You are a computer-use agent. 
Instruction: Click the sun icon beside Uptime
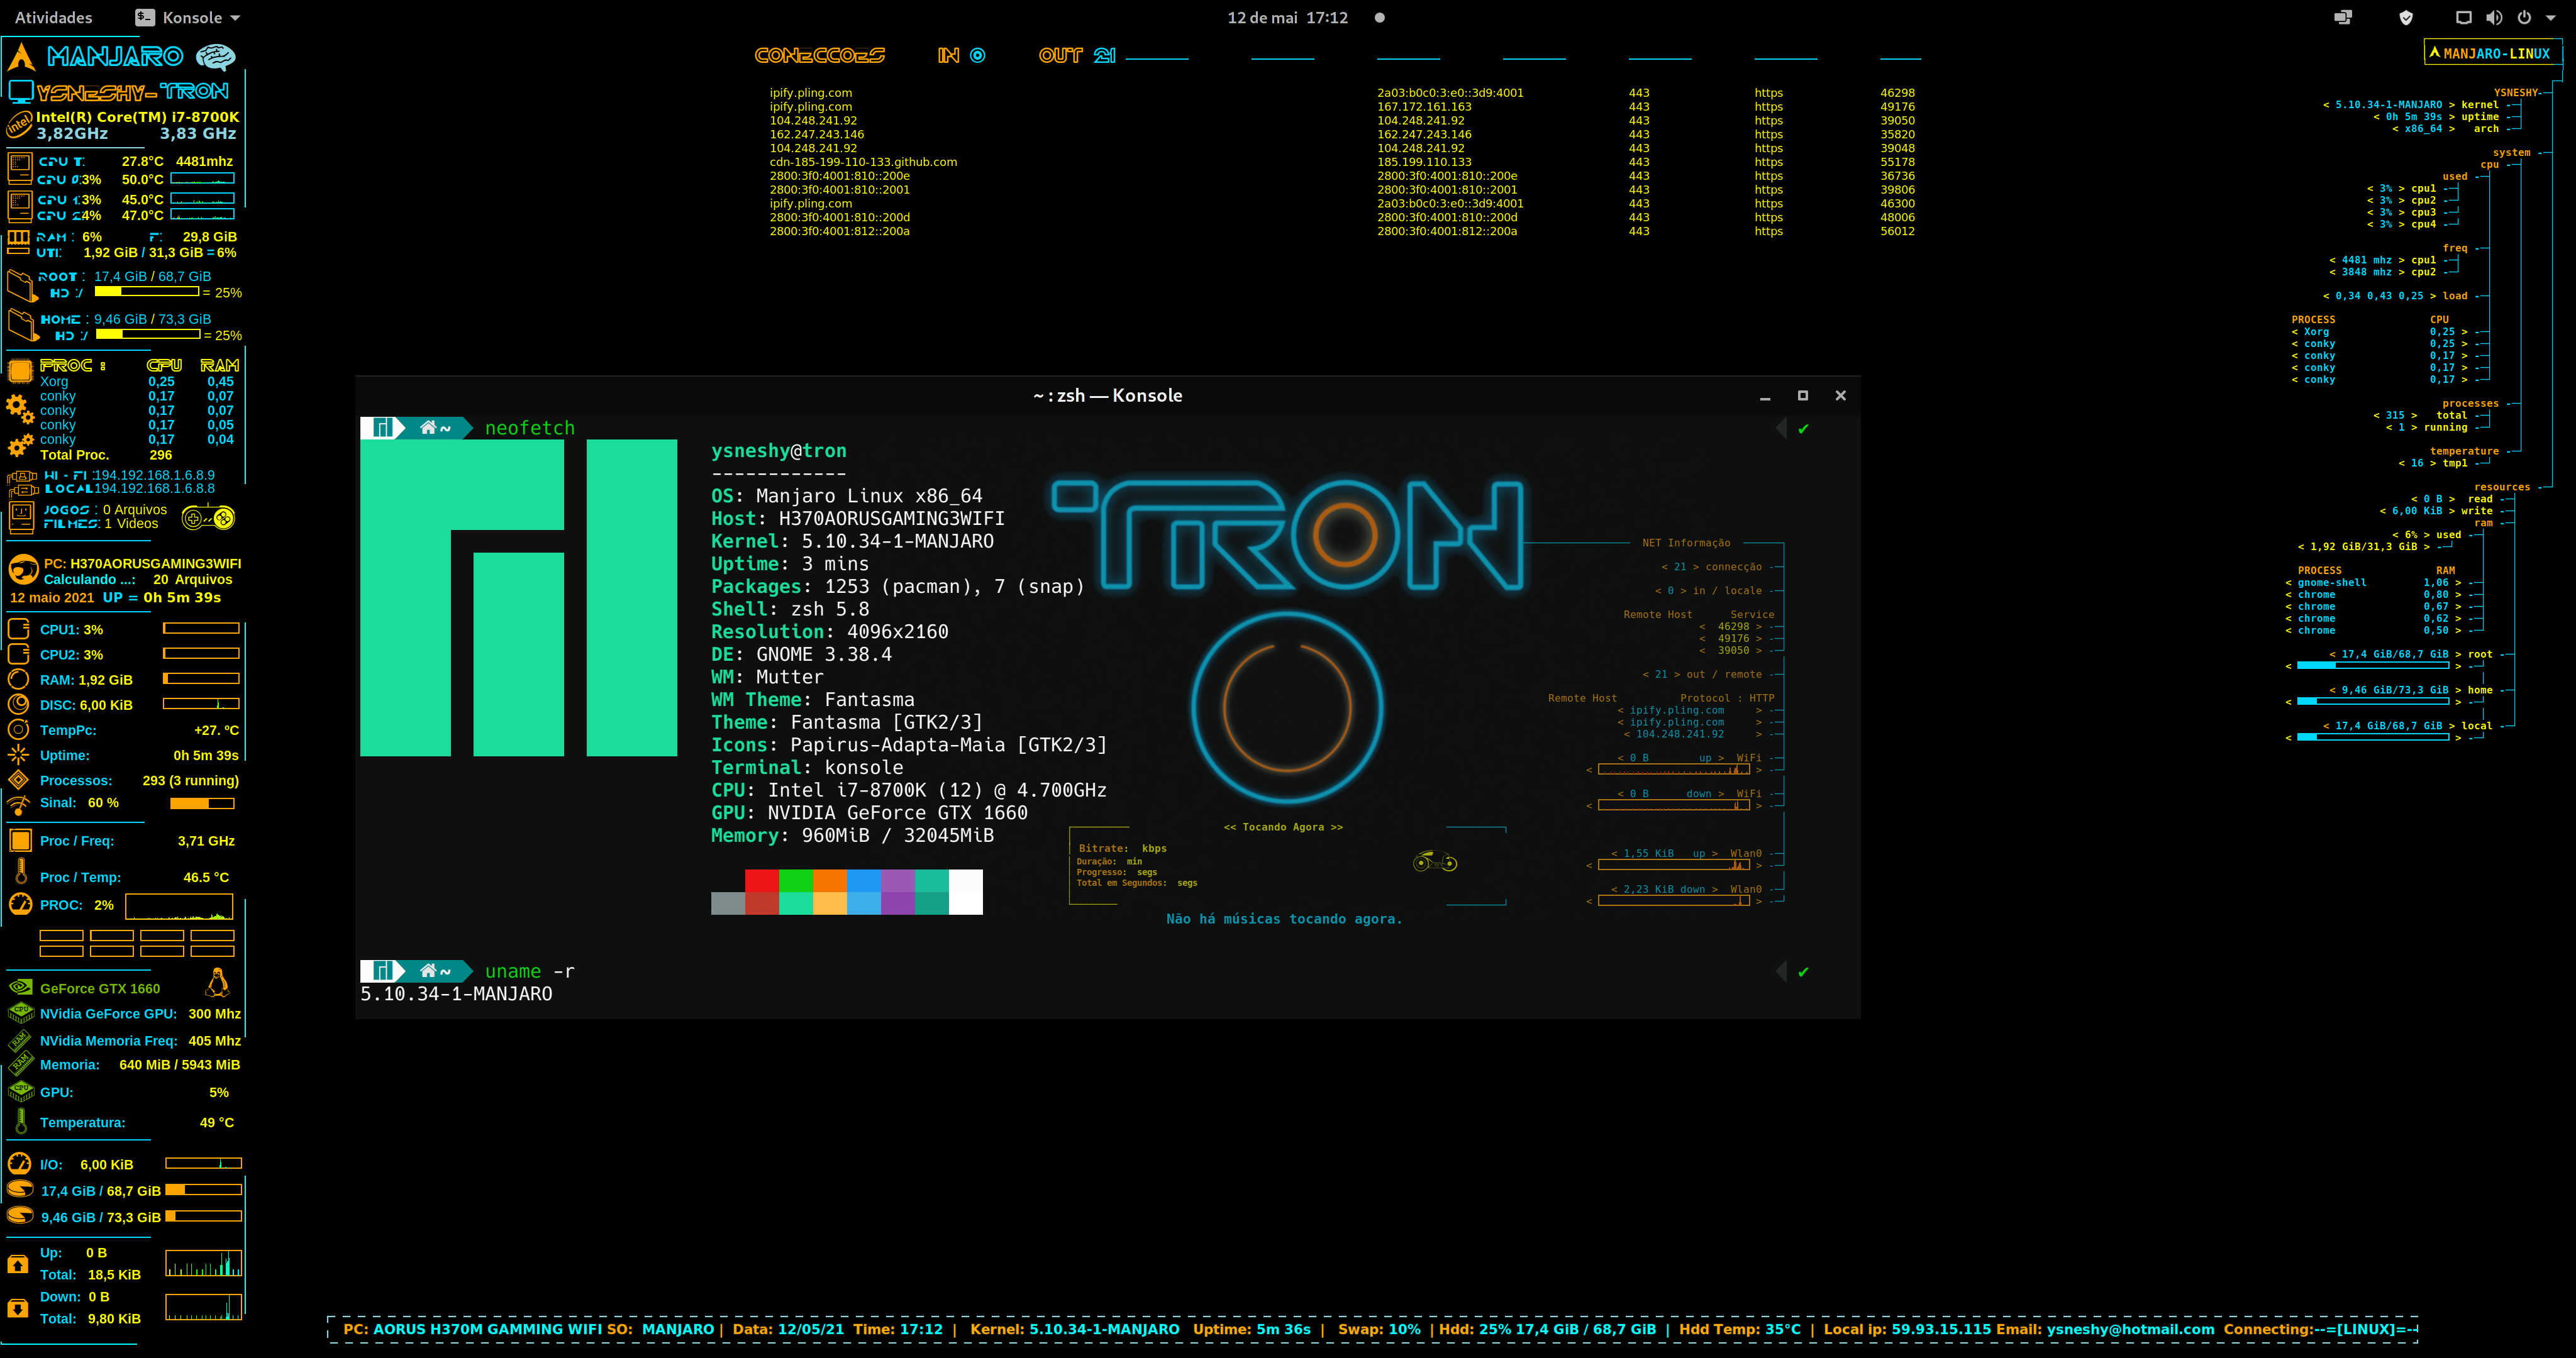19,755
